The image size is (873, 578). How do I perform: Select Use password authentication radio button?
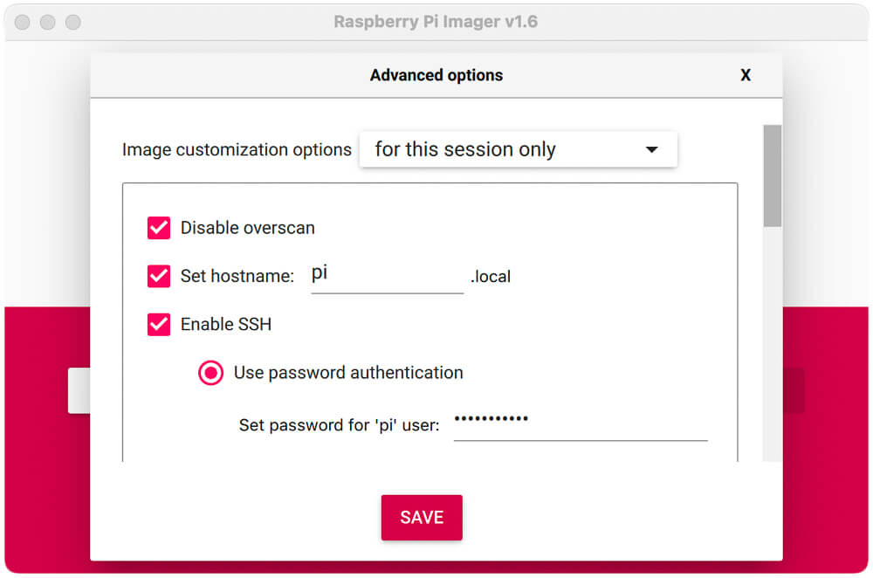point(211,373)
